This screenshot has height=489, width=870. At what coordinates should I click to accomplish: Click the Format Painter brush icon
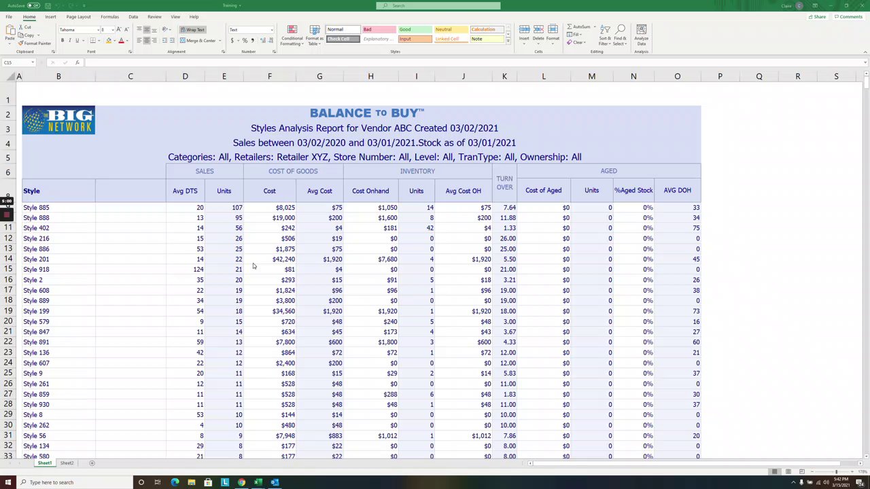coord(21,43)
